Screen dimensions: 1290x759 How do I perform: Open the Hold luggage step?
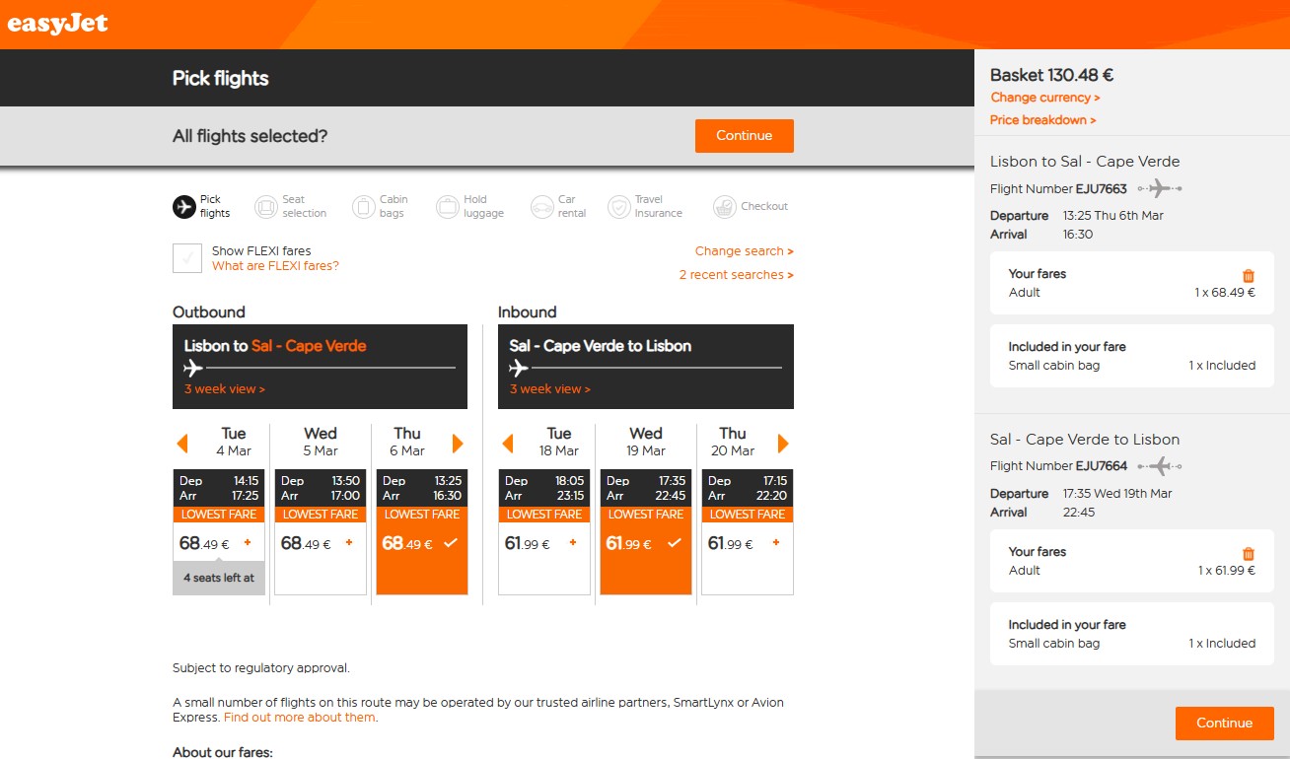469,206
